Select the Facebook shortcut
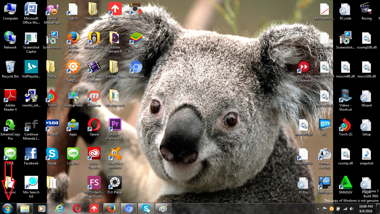The image size is (380, 214). pyautogui.click(x=31, y=157)
